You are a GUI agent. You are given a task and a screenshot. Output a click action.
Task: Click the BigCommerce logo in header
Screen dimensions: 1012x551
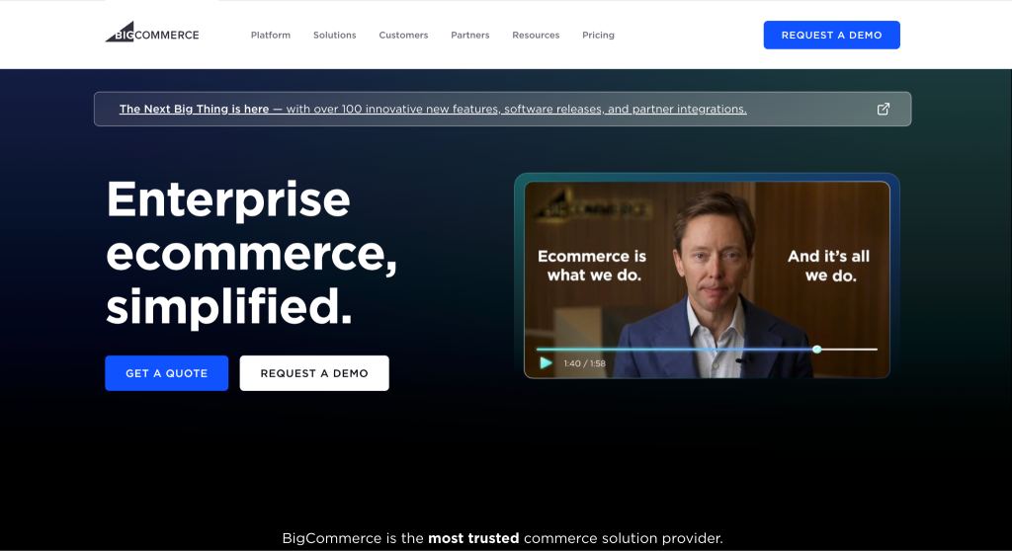[x=152, y=33]
